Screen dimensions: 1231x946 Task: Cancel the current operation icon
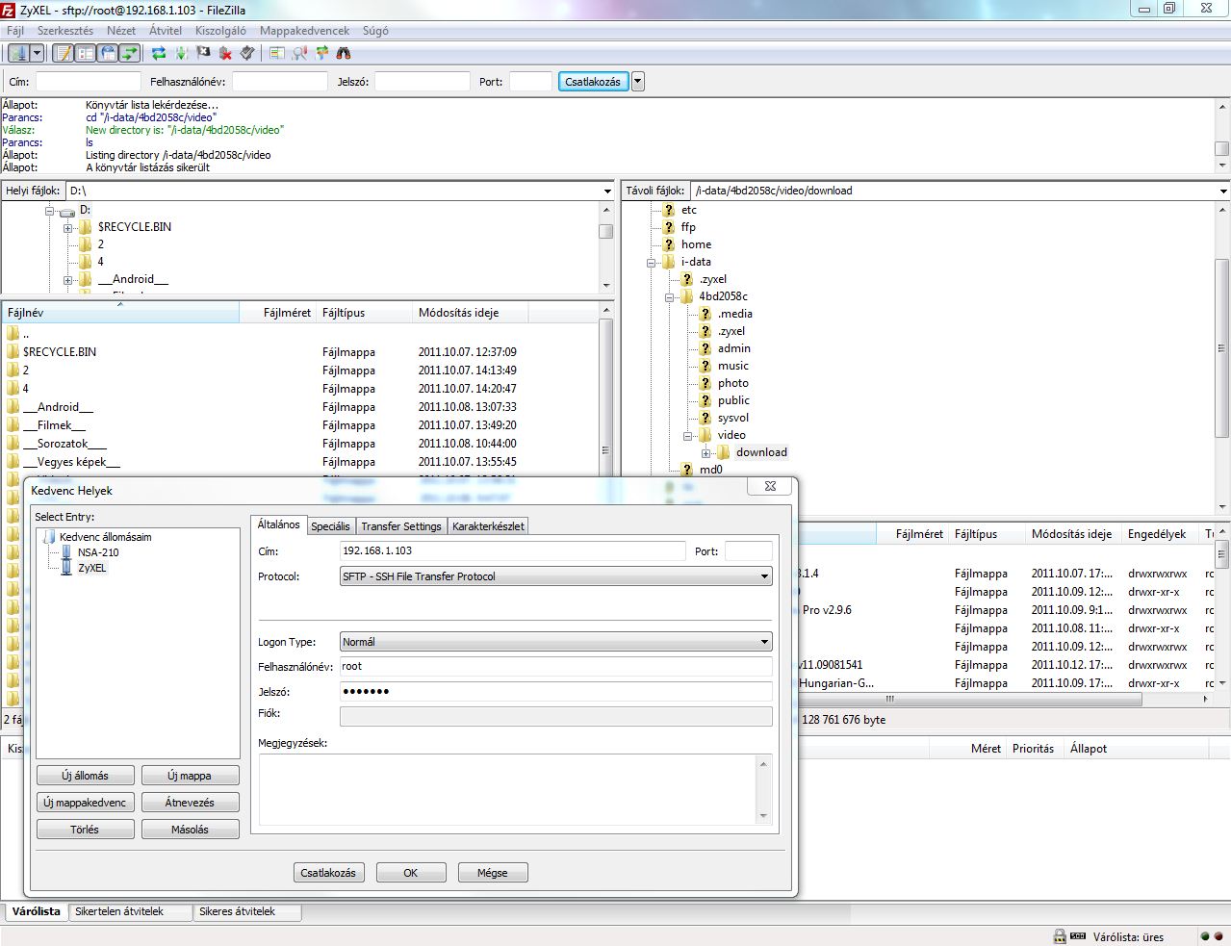[x=203, y=54]
